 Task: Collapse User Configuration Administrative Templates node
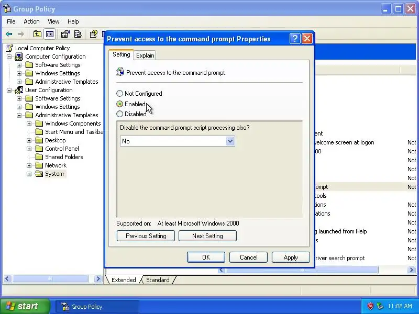(x=19, y=115)
